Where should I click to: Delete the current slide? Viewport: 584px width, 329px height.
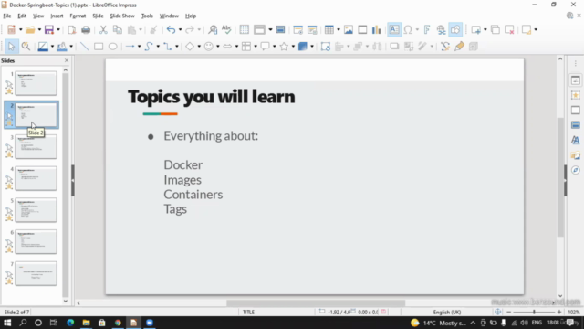[x=509, y=29]
